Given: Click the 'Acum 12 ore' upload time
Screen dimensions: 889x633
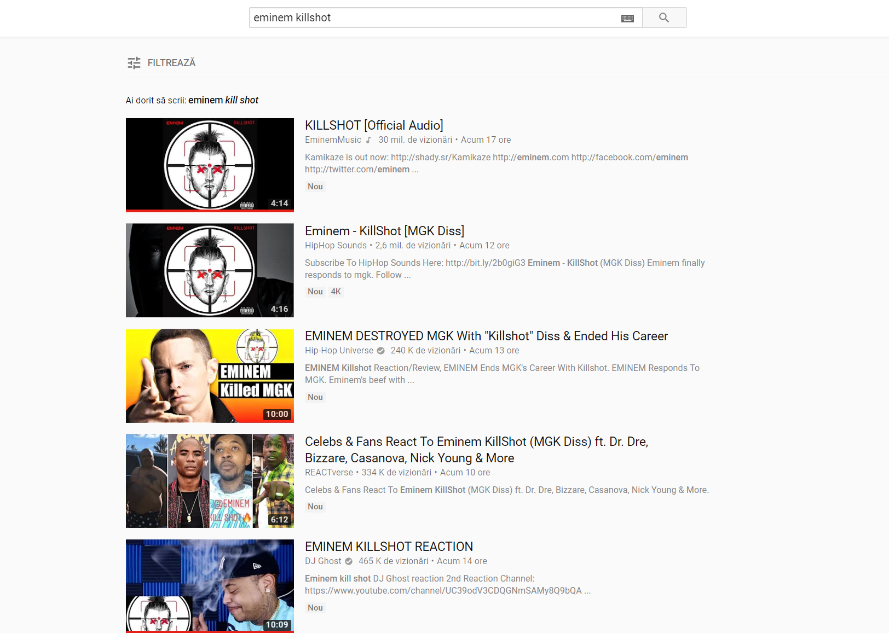Looking at the screenshot, I should point(484,246).
